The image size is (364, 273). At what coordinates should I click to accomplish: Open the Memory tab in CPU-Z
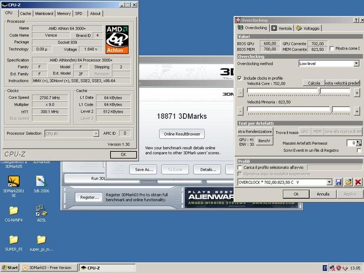64,14
